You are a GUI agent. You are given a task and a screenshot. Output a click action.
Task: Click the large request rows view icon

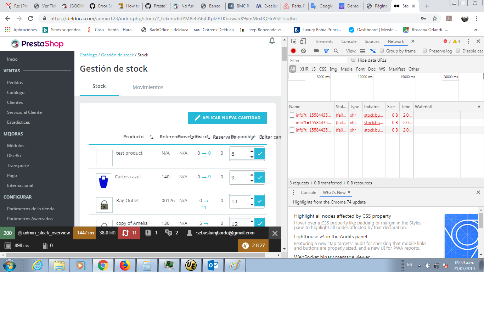coord(363,51)
